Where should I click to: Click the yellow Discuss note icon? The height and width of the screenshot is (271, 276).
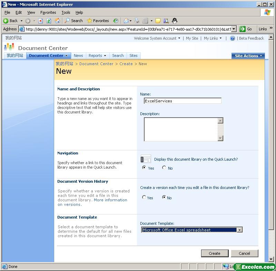[158, 21]
